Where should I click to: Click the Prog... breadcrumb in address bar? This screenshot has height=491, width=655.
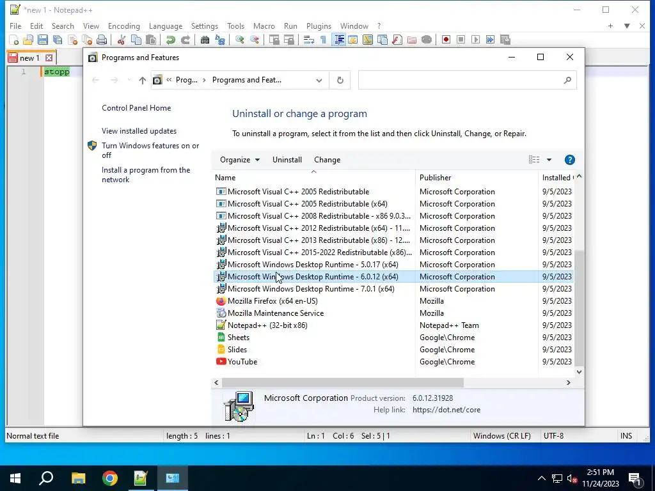pos(187,80)
